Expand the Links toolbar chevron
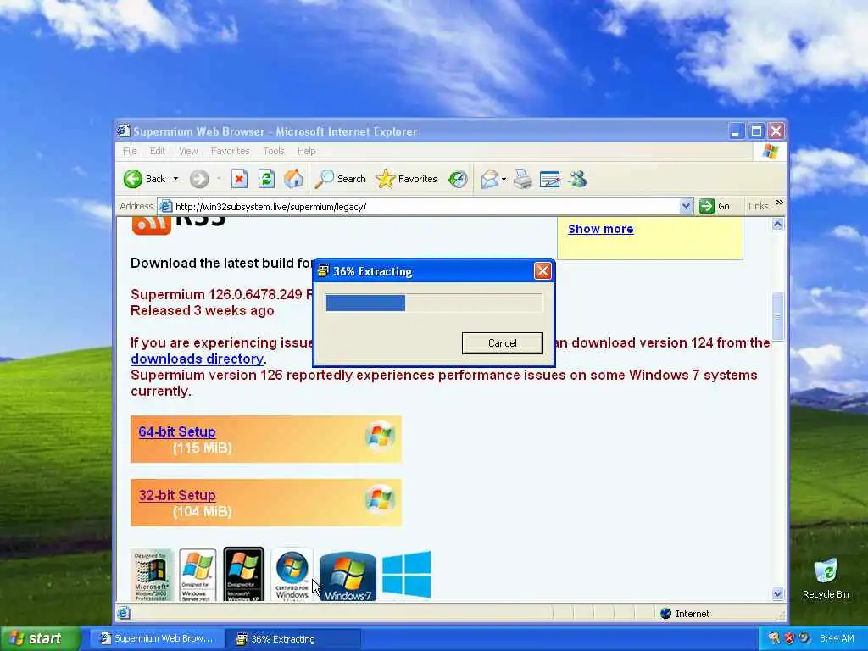The width and height of the screenshot is (868, 651). pyautogui.click(x=780, y=203)
